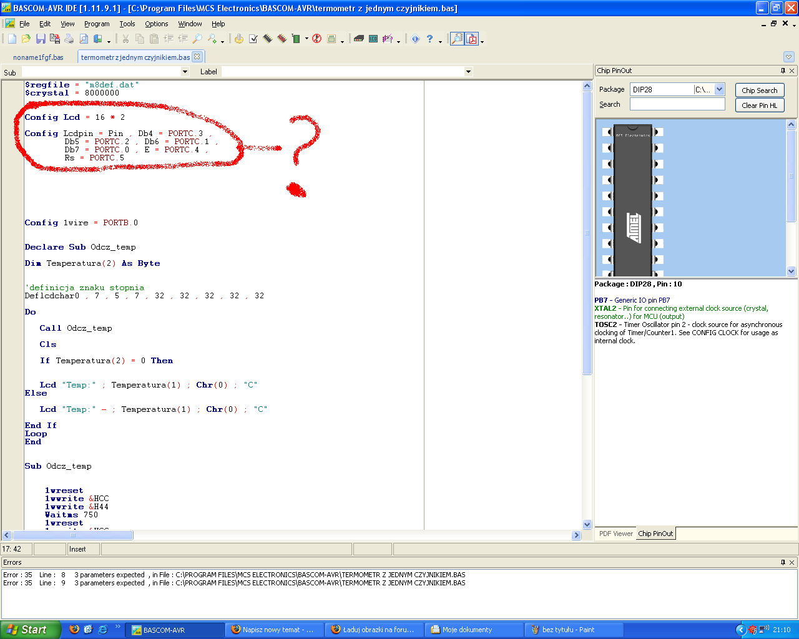Open the LCD designer icon
Image resolution: width=799 pixels, height=639 pixels.
[373, 39]
